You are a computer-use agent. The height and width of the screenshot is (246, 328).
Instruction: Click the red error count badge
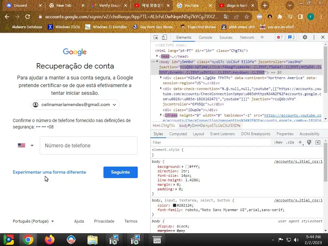(280, 37)
